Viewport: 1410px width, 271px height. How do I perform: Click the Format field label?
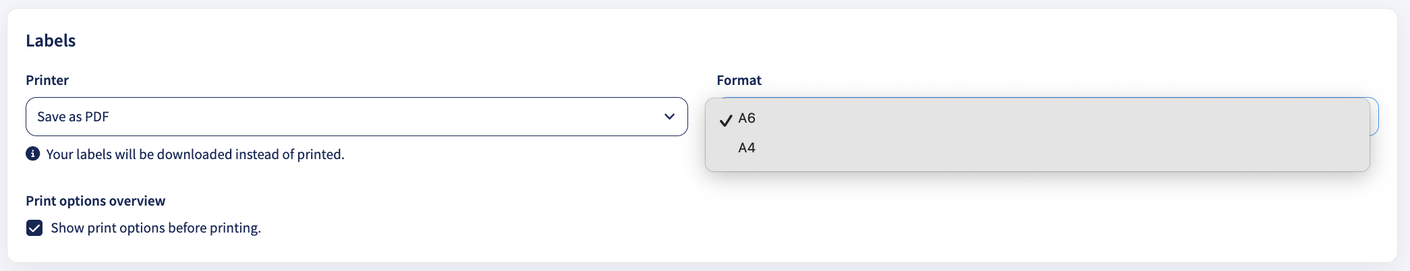(x=739, y=80)
